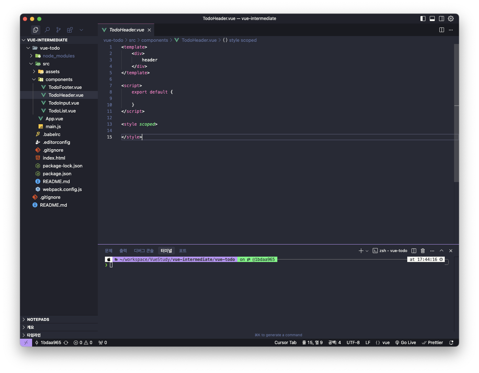479x373 pixels.
Task: Open package-lock.json file
Action: (59, 166)
